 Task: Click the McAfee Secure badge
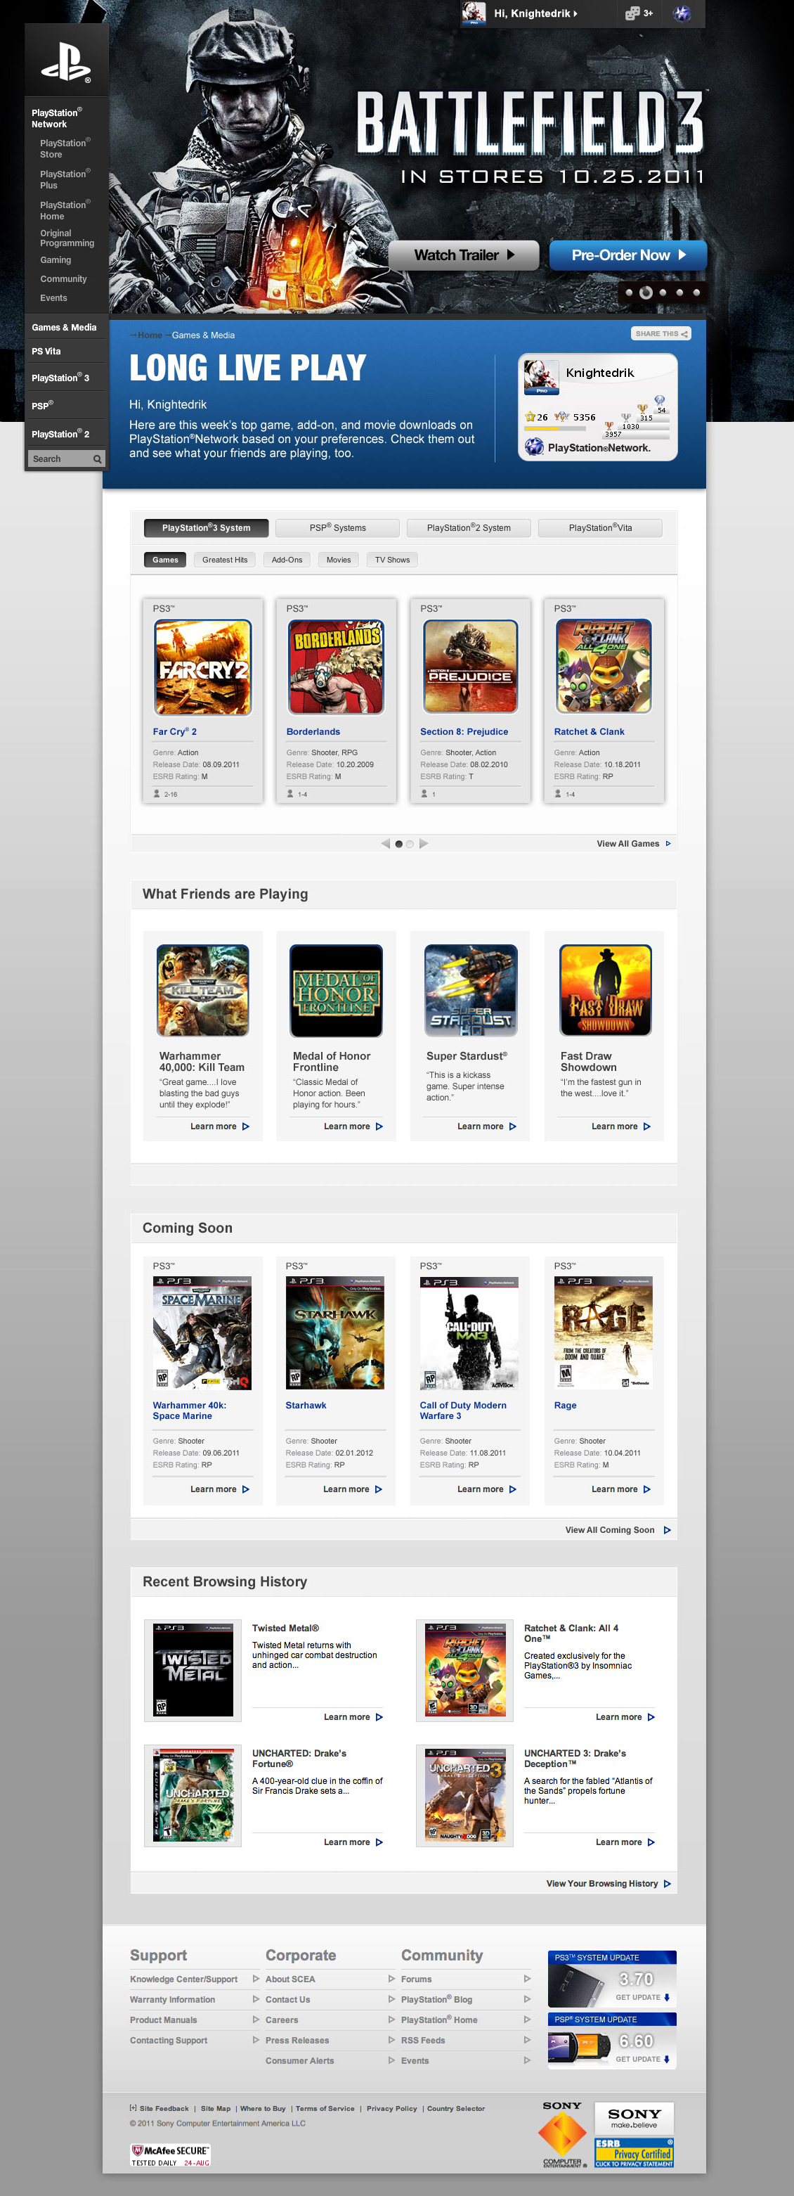point(170,2155)
